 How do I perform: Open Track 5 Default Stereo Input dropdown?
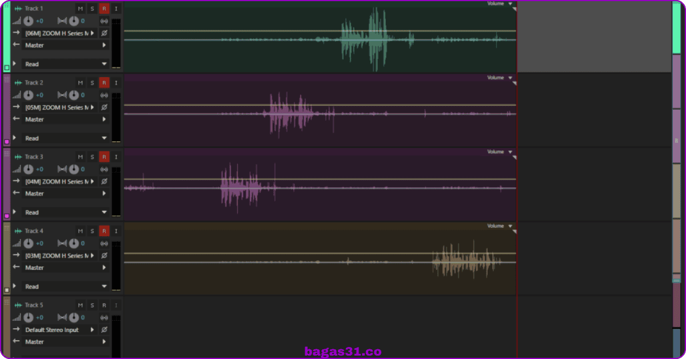59,330
